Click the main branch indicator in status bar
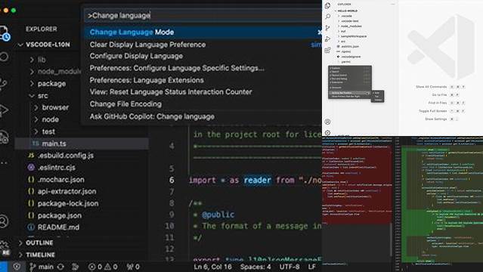Viewport: 483px width, 272px height. point(42,267)
